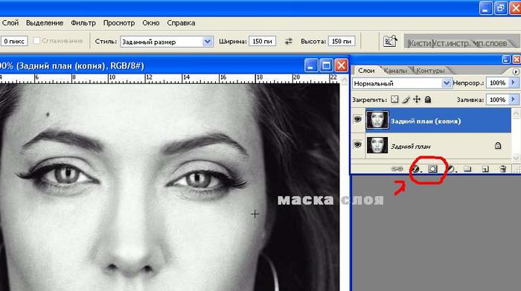Image resolution: width=521 pixels, height=291 pixels.
Task: Minimize the document window
Action: (310, 65)
